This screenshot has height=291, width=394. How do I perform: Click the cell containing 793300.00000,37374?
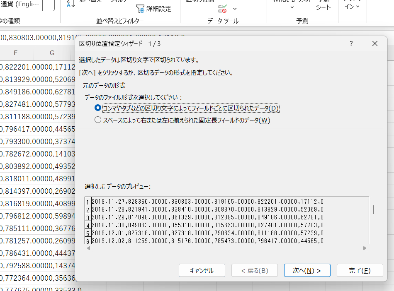38,142
